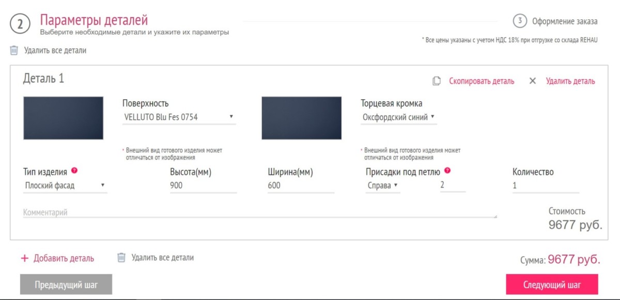Click the Высота(мм) input field
This screenshot has width=620, height=300.
click(x=203, y=186)
